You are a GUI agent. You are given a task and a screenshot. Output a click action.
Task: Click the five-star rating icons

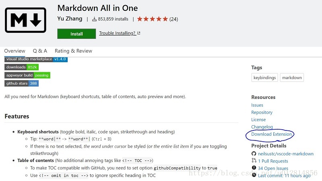point(152,19)
